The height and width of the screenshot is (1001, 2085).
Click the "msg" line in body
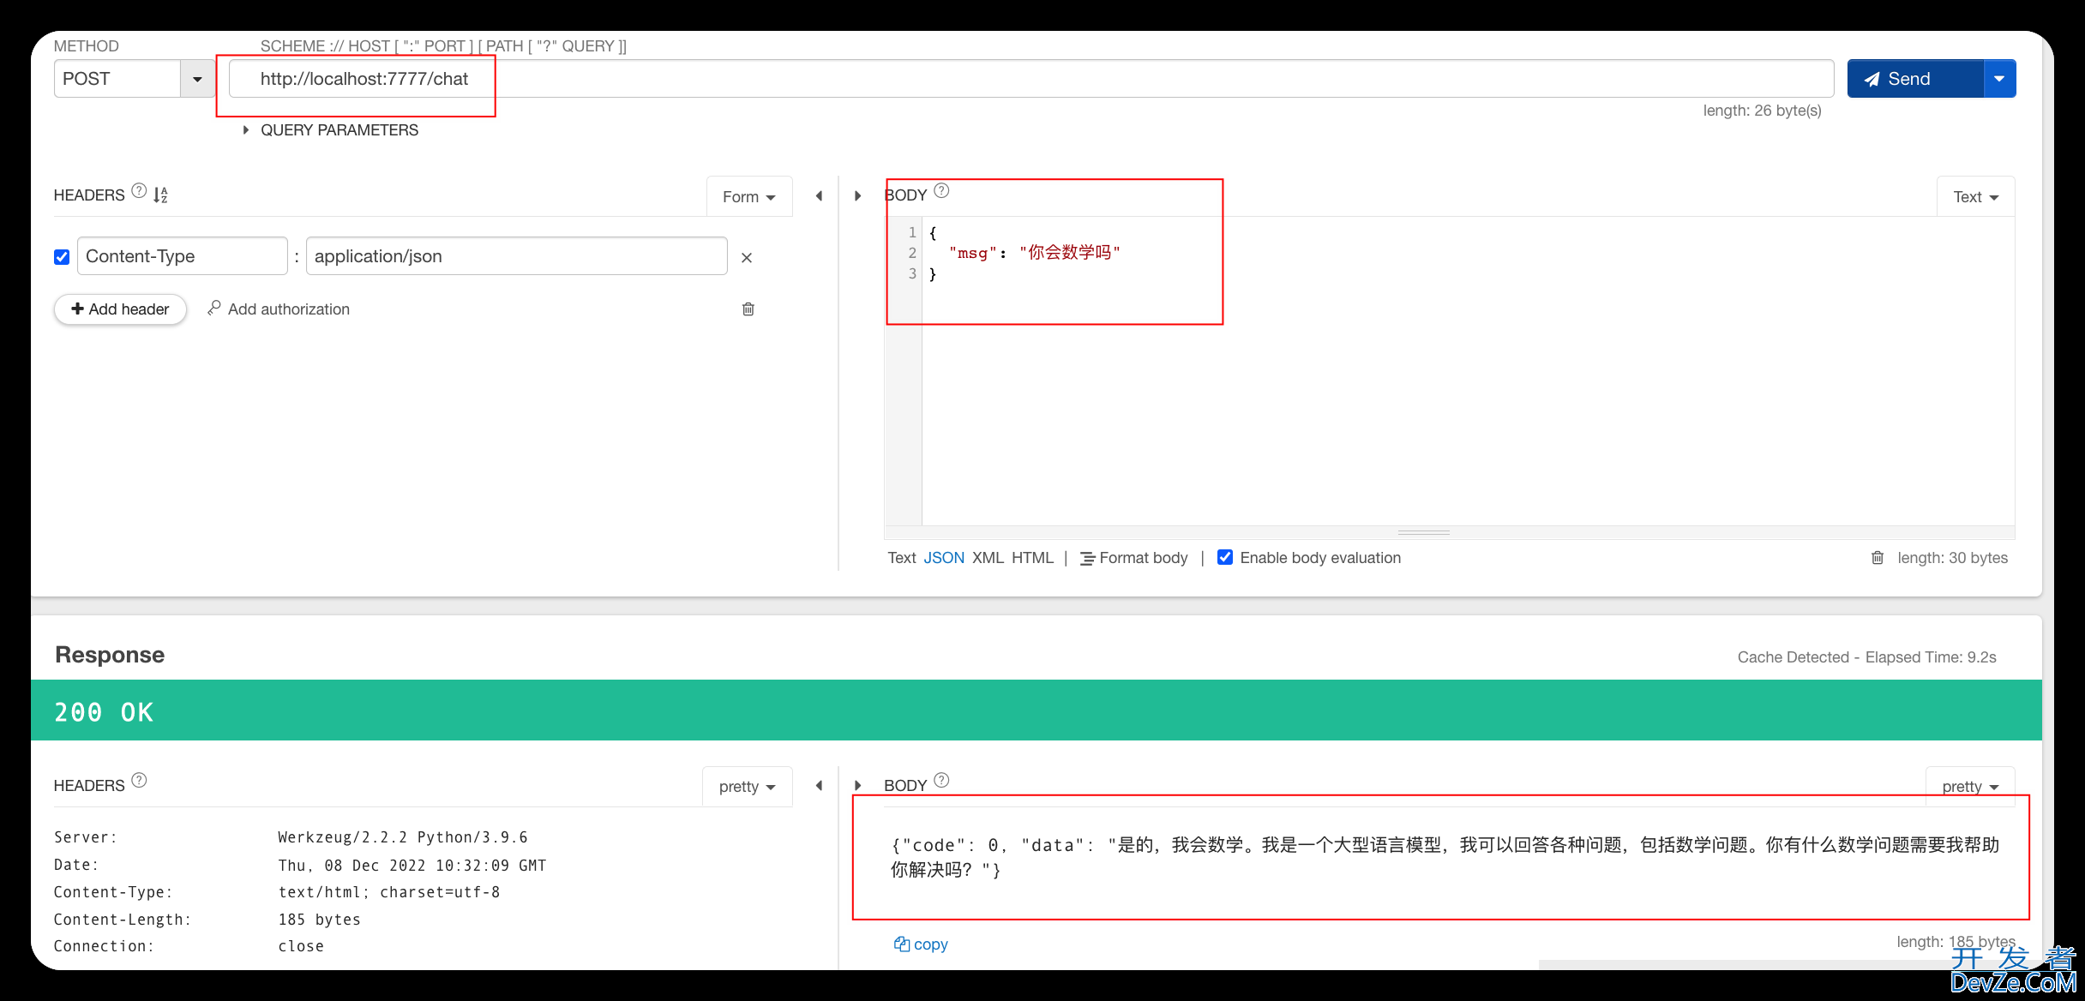1035,253
